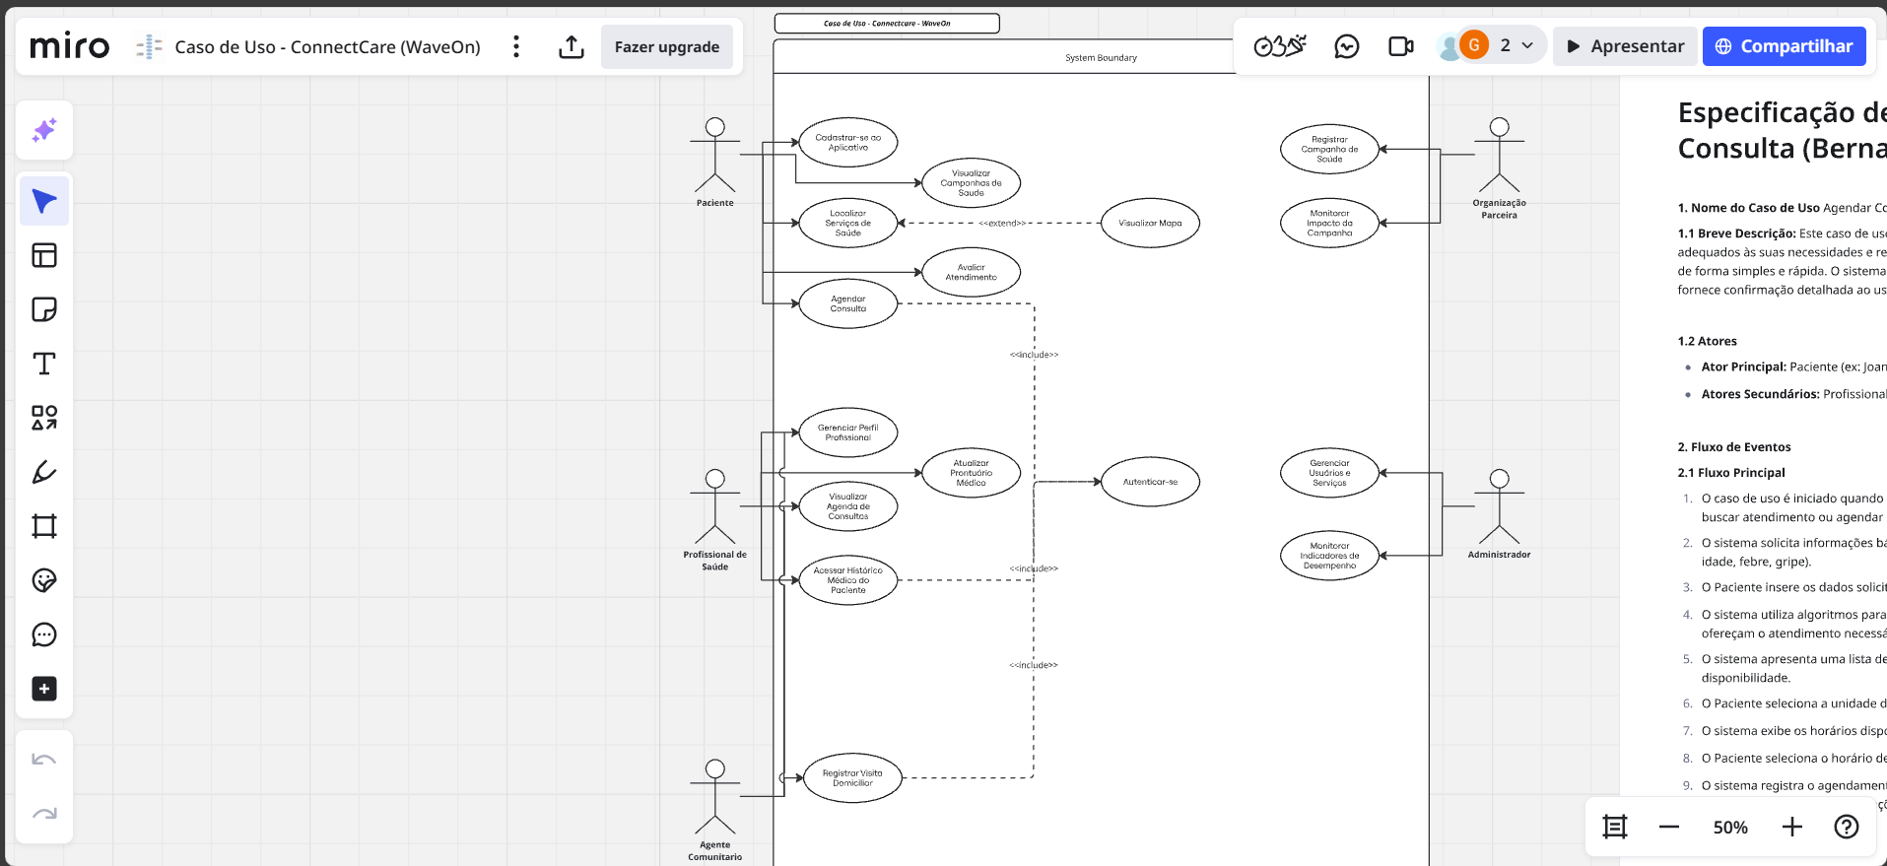
Task: Open the 50% zoom level menu
Action: point(1730,827)
